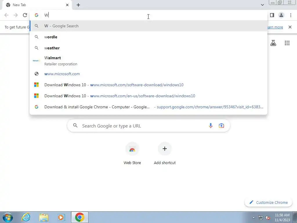Search by image with the camera icon
The height and width of the screenshot is (223, 297).
point(221,125)
